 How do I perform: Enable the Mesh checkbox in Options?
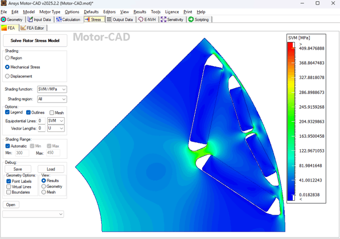pos(52,113)
